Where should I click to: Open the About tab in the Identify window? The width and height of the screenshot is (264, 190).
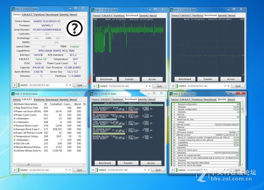(x=231, y=99)
